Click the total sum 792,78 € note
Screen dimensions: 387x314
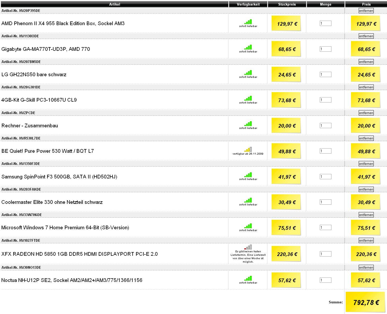366,302
